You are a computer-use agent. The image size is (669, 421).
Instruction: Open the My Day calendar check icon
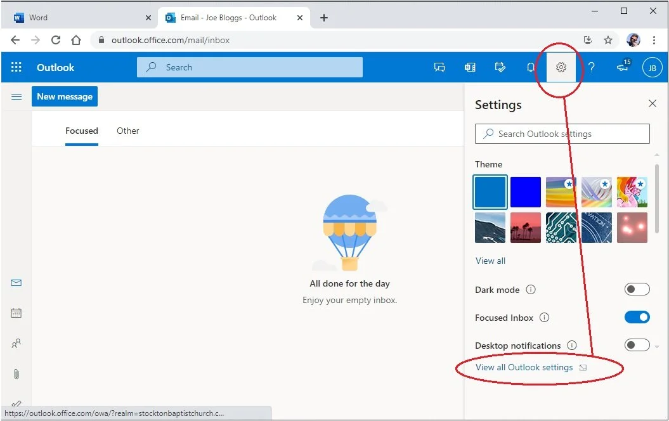click(x=500, y=67)
